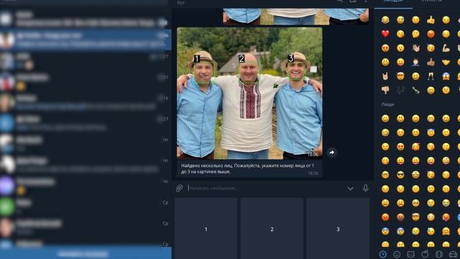Insert the clinking glasses emoji
This screenshot has width=460, height=259.
[431, 76]
